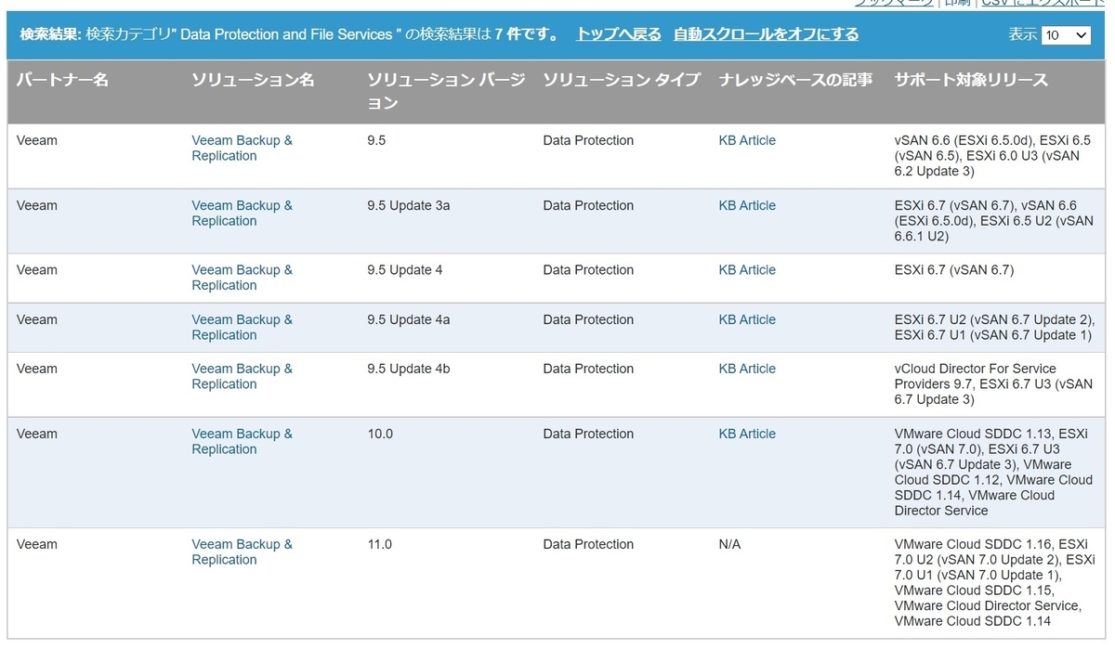Select version cell "9.5 Update 3a"
This screenshot has width=1115, height=649.
409,206
